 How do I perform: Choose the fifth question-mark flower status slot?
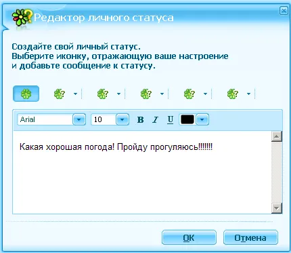pyautogui.click(x=233, y=94)
